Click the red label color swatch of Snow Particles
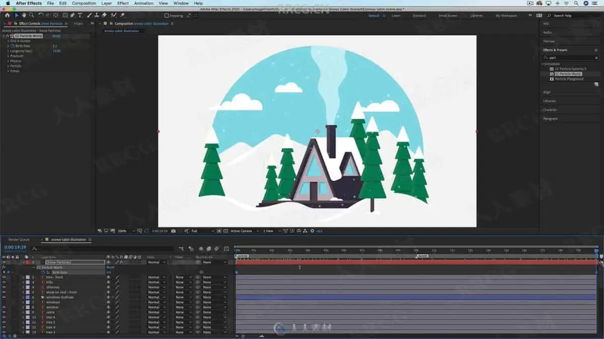This screenshot has width=604, height=339. 27,262
